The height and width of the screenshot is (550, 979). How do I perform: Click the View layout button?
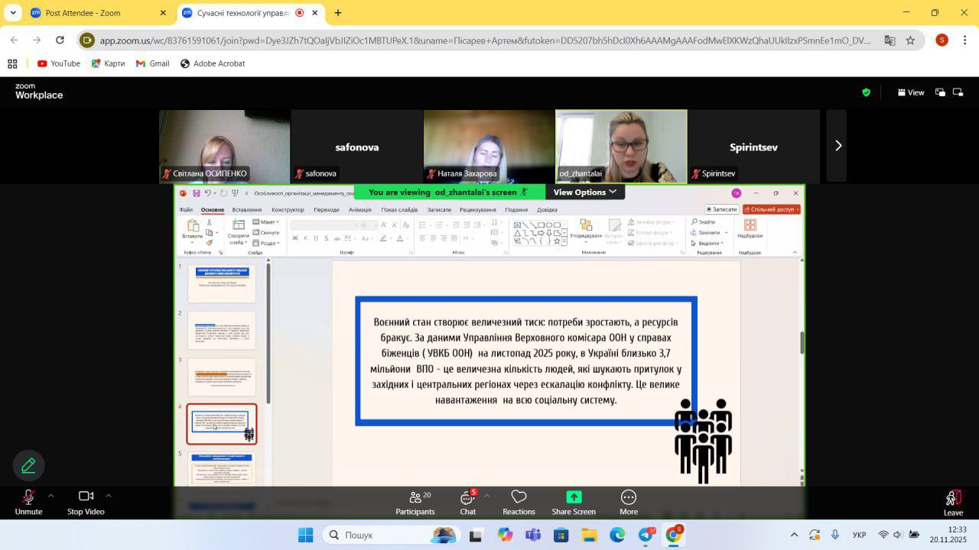coord(911,92)
